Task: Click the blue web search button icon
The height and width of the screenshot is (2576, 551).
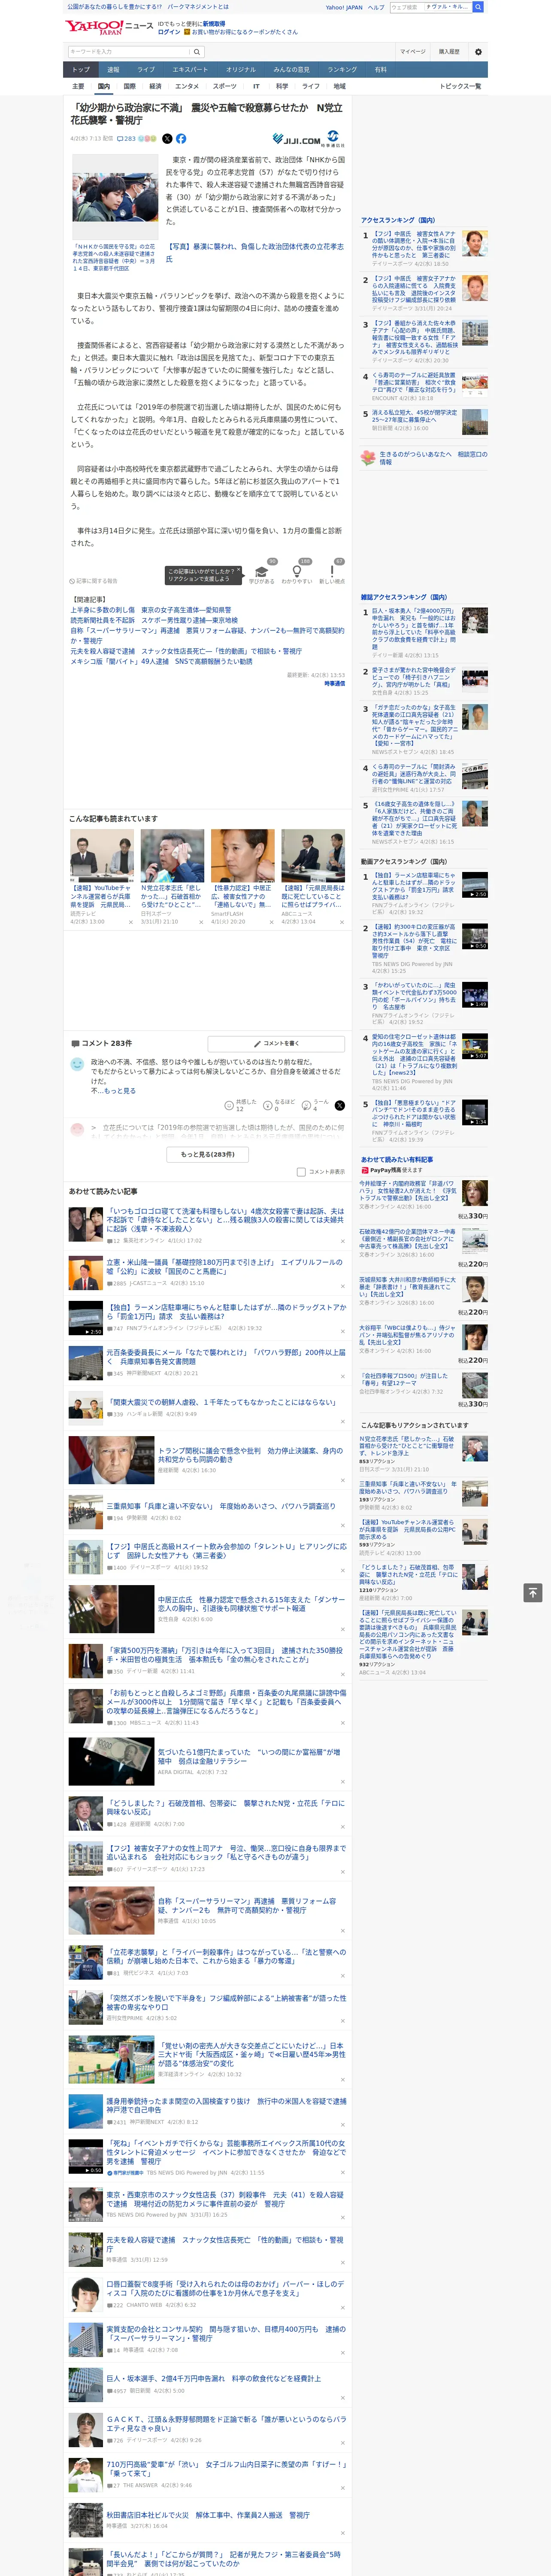Action: (478, 7)
